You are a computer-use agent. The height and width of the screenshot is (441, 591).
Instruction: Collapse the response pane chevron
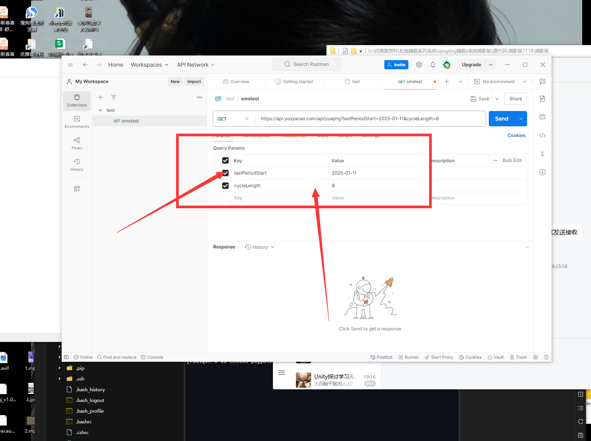tap(527, 247)
